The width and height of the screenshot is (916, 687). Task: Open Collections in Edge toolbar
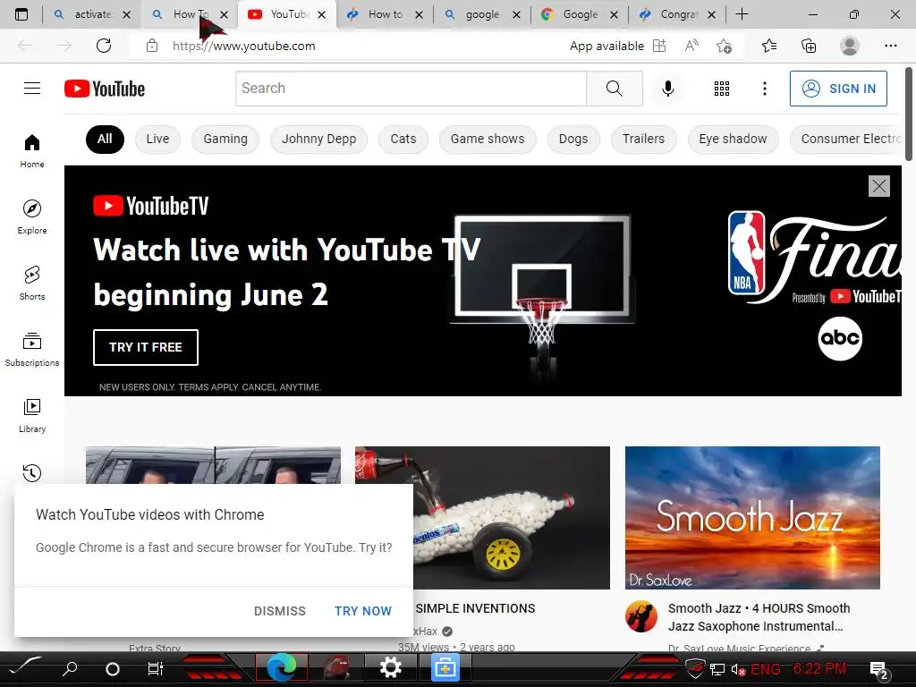click(x=809, y=46)
